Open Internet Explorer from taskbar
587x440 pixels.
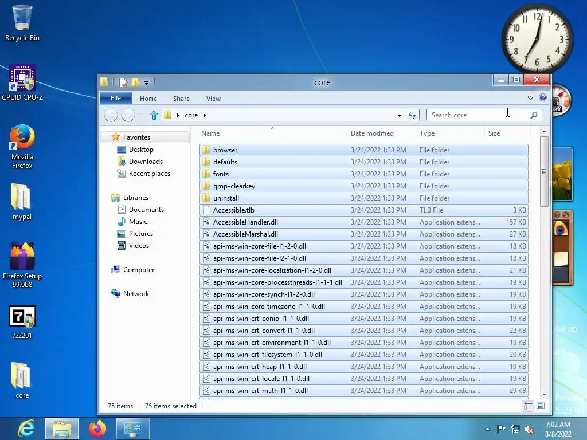[26, 429]
